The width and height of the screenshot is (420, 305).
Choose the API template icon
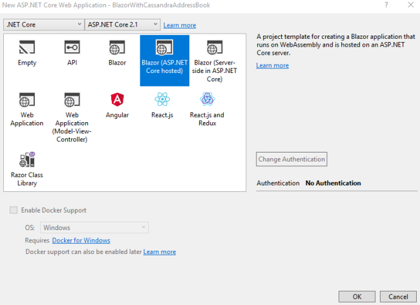click(72, 47)
